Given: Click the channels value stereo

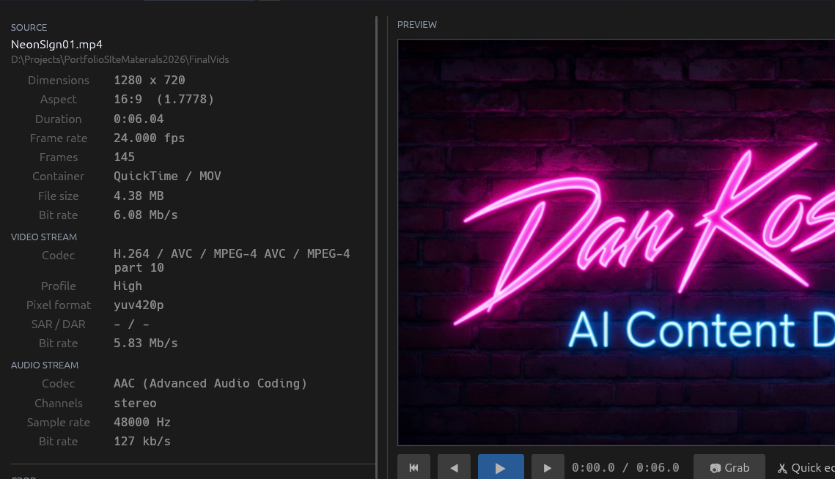Looking at the screenshot, I should (135, 404).
